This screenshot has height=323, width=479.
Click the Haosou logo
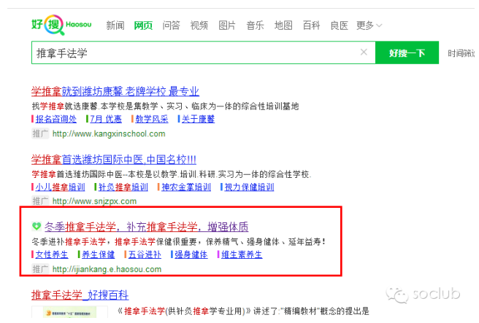point(61,26)
